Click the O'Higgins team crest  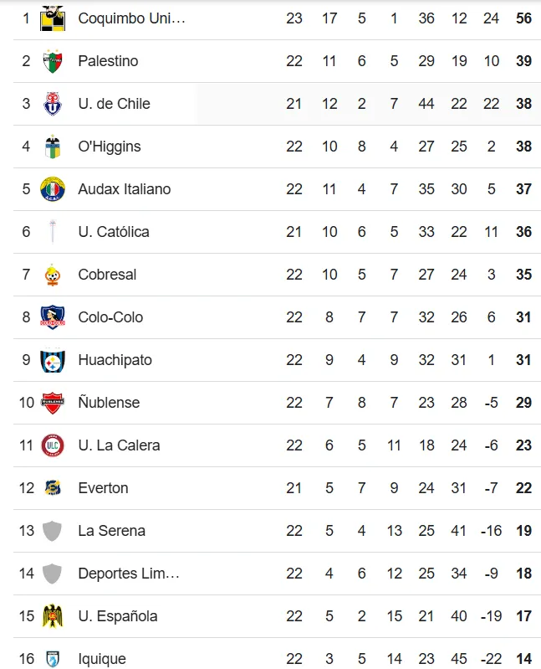point(53,147)
